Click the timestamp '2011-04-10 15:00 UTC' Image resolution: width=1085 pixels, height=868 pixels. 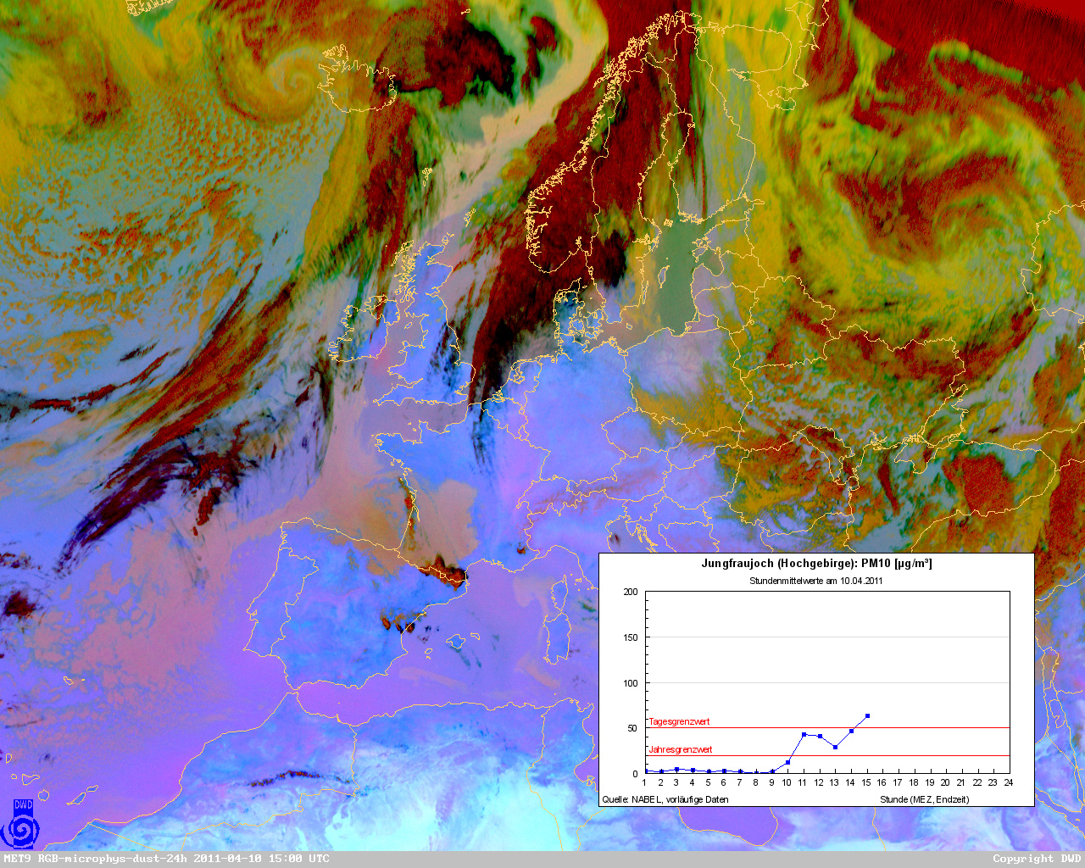click(262, 859)
